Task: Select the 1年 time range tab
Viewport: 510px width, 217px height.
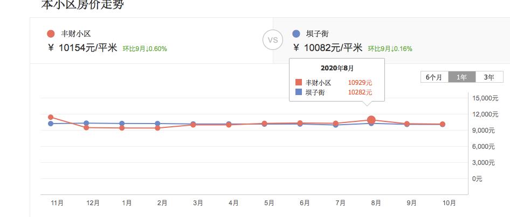Action: [461, 77]
